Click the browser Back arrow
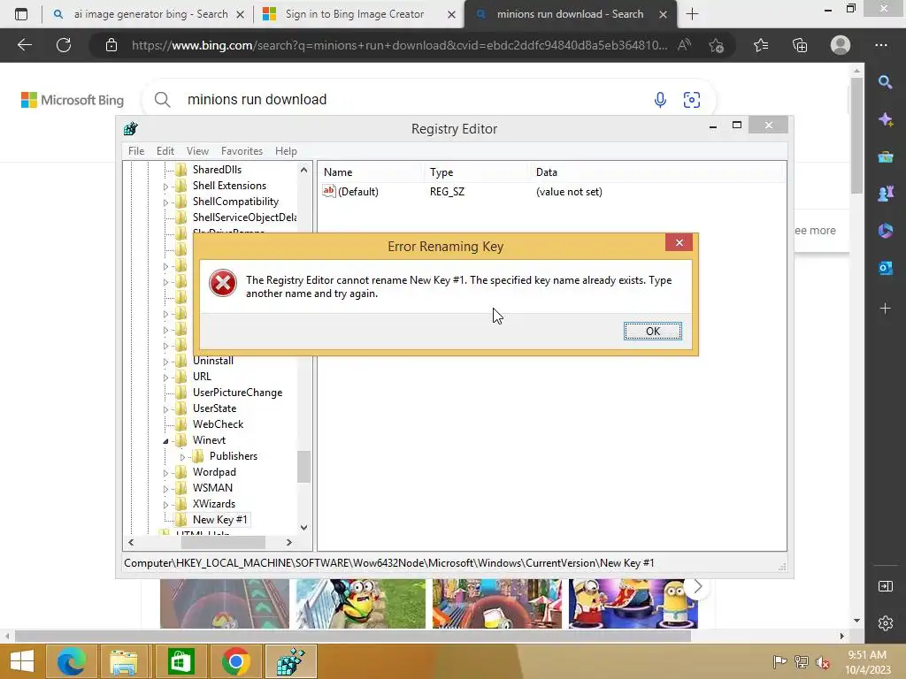Image resolution: width=906 pixels, height=679 pixels. [x=24, y=45]
